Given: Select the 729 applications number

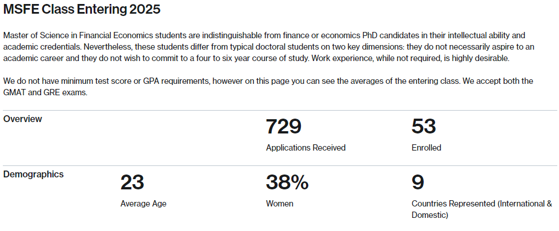Looking at the screenshot, I should coord(283,127).
